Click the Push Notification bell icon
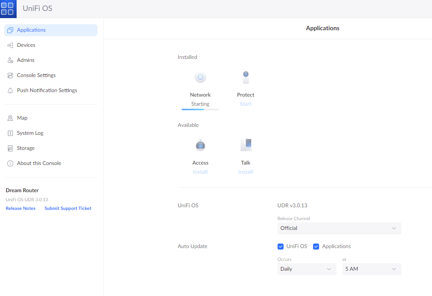 pyautogui.click(x=10, y=91)
